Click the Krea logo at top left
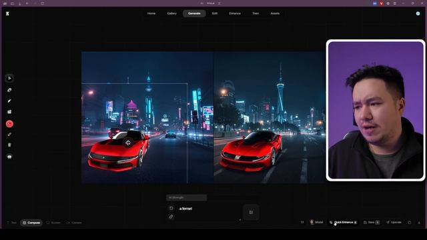The image size is (427, 240). (7, 13)
